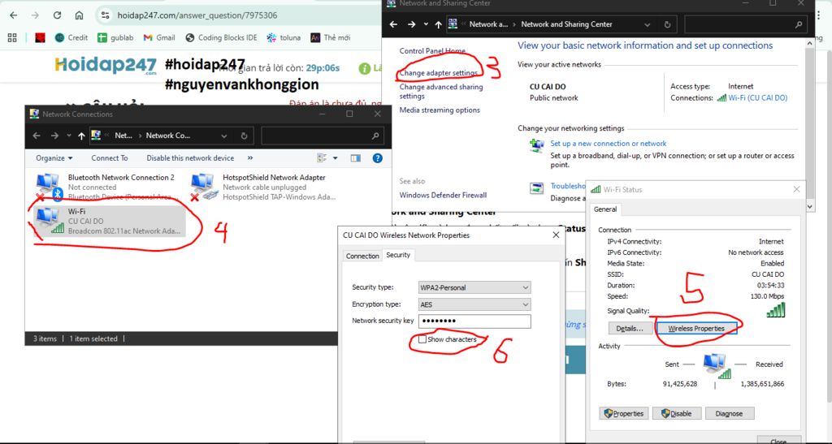Expand the Organize menu
The height and width of the screenshot is (444, 832).
click(54, 158)
